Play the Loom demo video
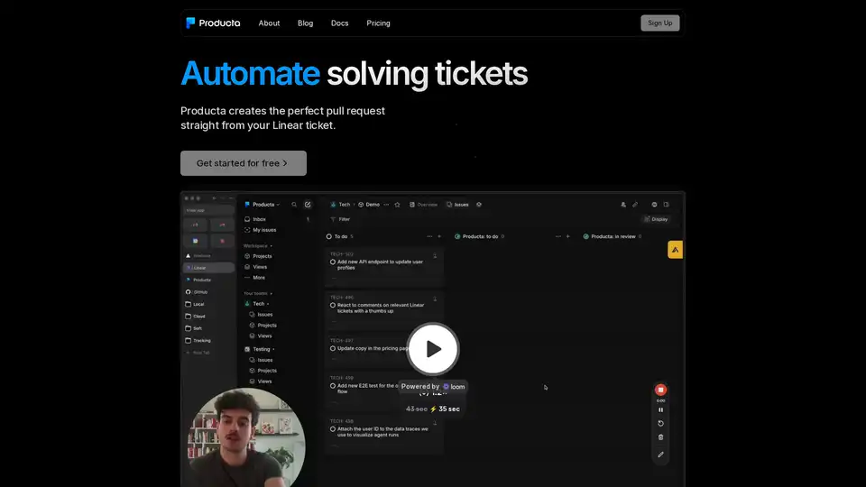The width and height of the screenshot is (866, 487). pos(433,349)
